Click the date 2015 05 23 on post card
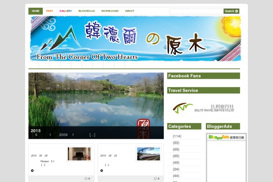273x182 pixels. coord(109,156)
